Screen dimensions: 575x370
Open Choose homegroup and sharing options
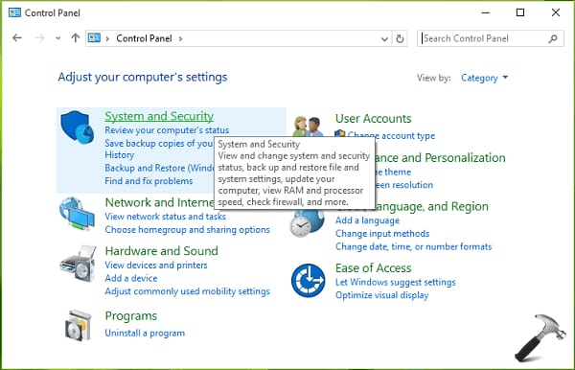click(188, 229)
